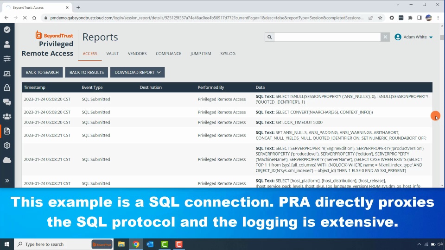Select the SELECT CONVERT(NVARCHAR(36) SQL text

point(324,112)
